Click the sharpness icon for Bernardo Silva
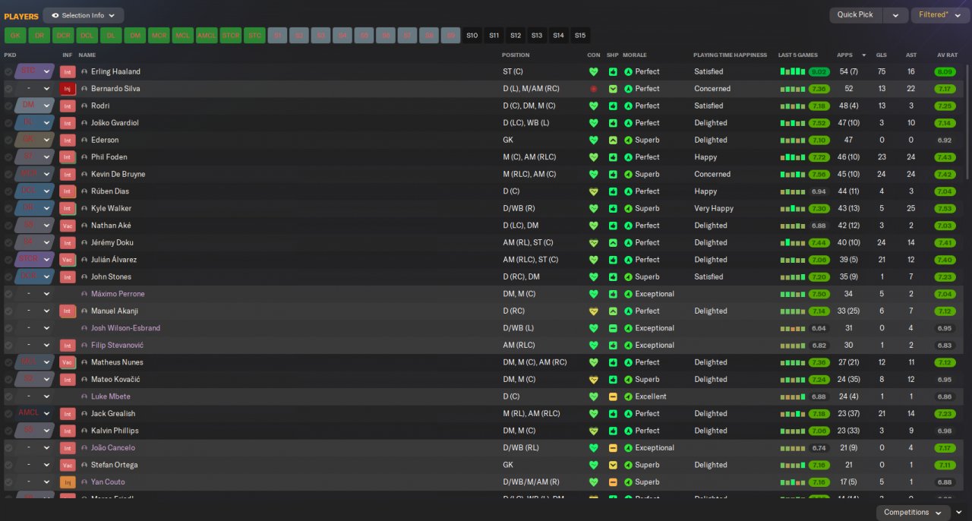The width and height of the screenshot is (972, 521). (613, 89)
